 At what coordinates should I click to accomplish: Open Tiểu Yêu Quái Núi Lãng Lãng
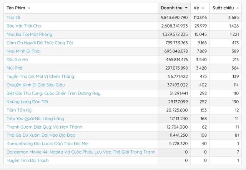35,119
